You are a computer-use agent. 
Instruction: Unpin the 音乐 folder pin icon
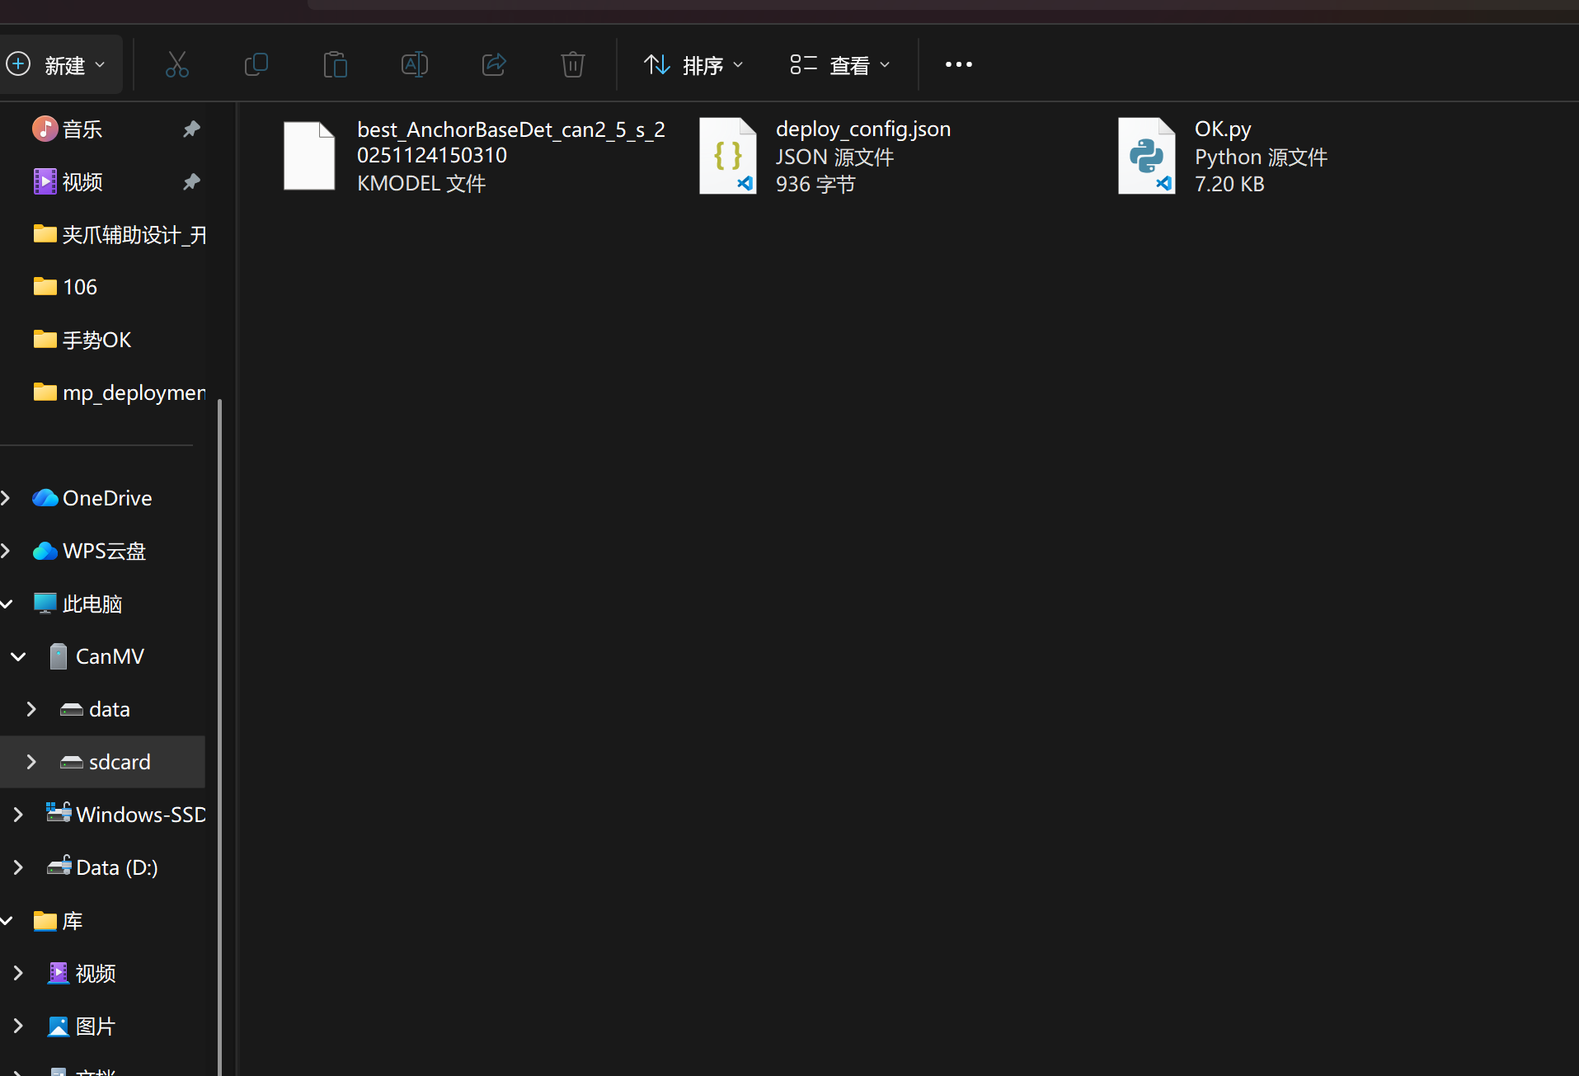click(191, 129)
